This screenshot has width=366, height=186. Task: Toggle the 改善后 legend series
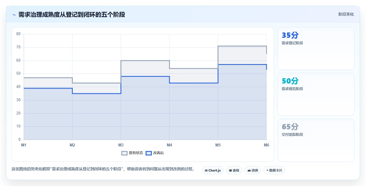coord(155,153)
